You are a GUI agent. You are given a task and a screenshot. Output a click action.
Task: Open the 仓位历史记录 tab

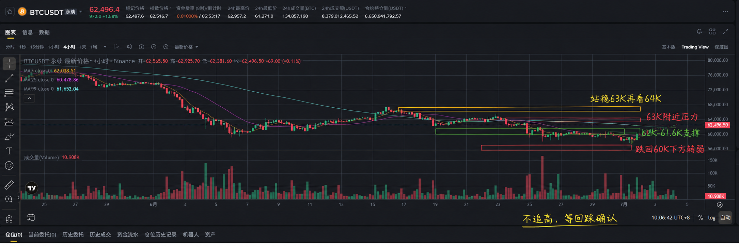tap(160, 235)
